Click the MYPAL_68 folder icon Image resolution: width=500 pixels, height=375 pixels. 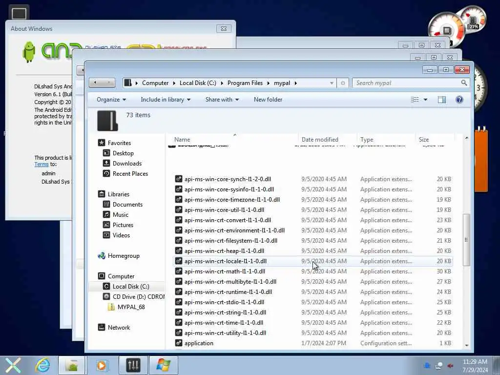pyautogui.click(x=111, y=307)
